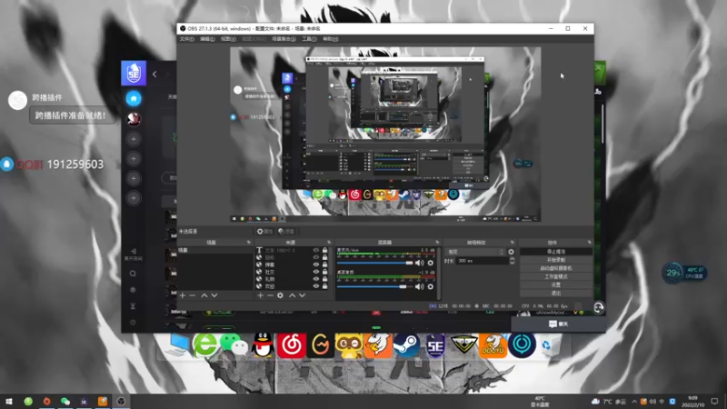
Task: Click the headset support icon in the 5E client
Action: (599, 307)
